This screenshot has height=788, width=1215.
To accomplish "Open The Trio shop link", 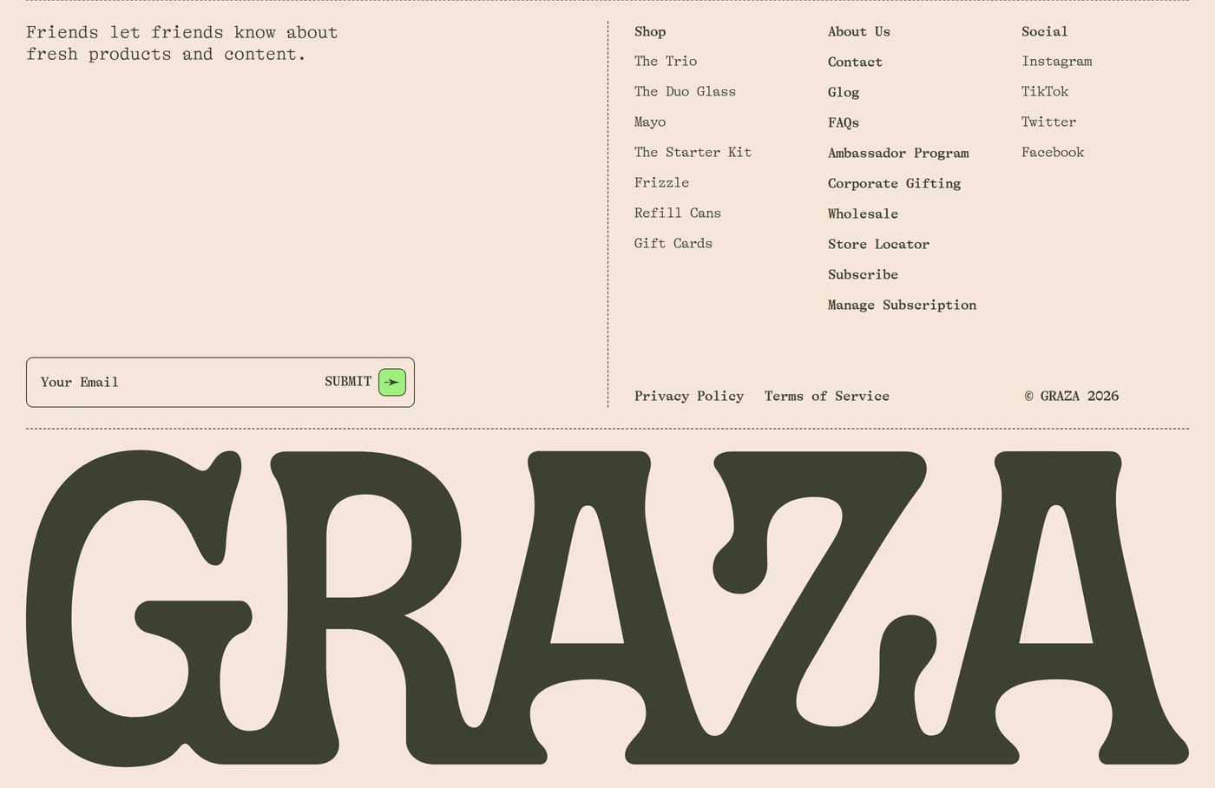I will click(666, 61).
